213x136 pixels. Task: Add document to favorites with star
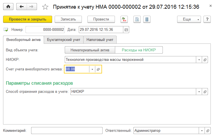(45, 7)
